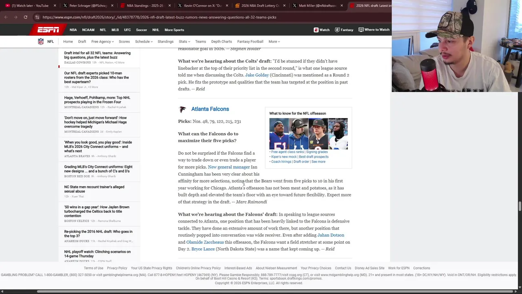Open NFL Scores
Image resolution: width=522 pixels, height=294 pixels.
(124, 42)
